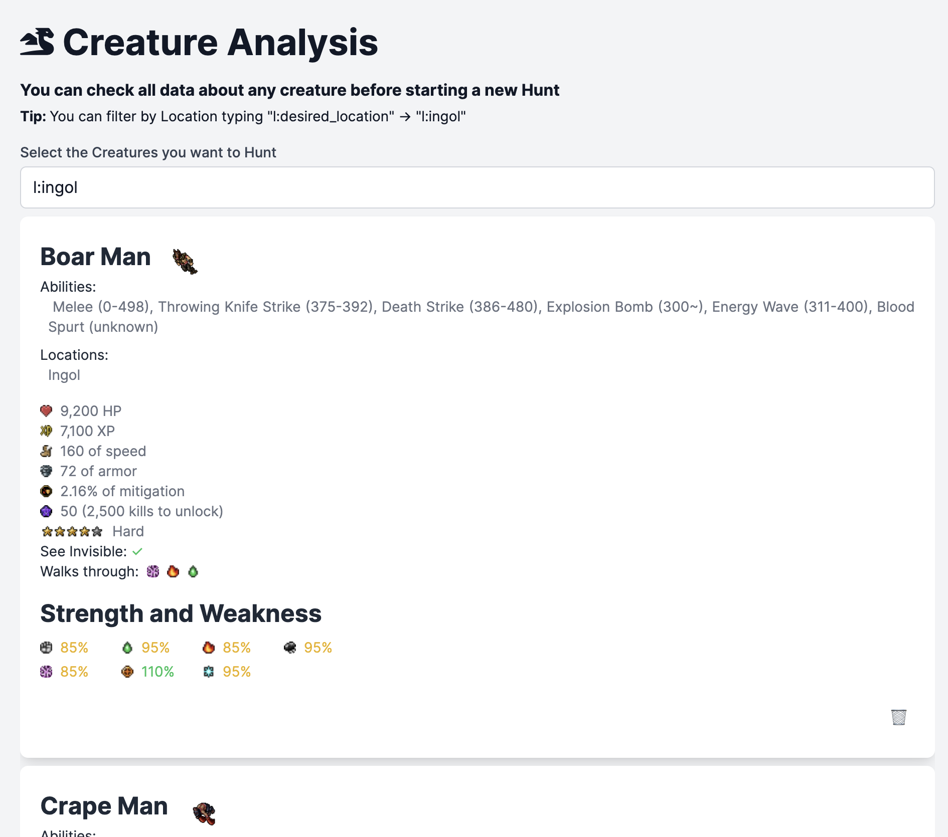Click the red heart HP icon
Viewport: 948px width, 837px height.
46,411
